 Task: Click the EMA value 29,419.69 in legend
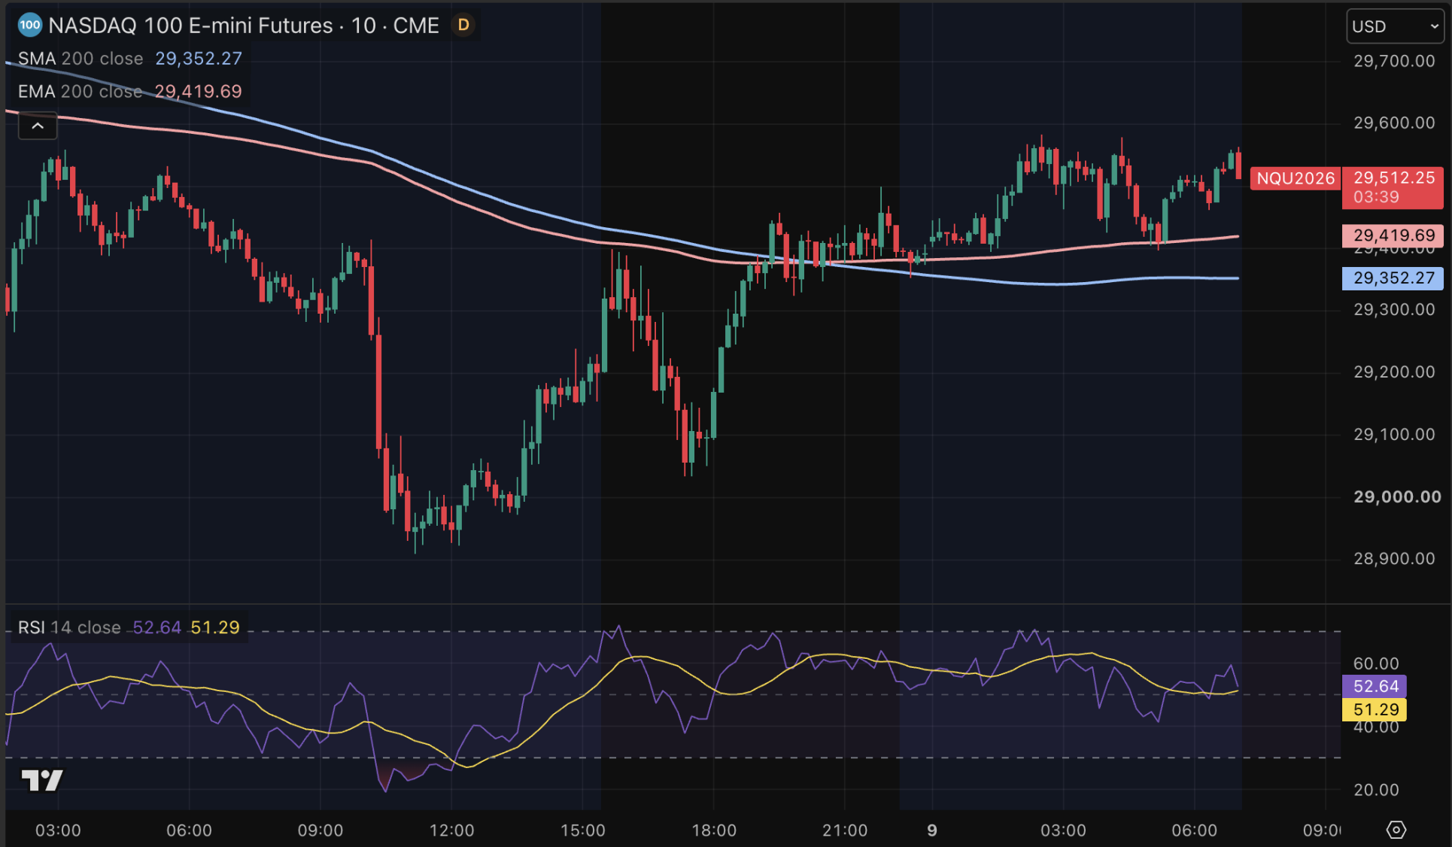tap(198, 92)
